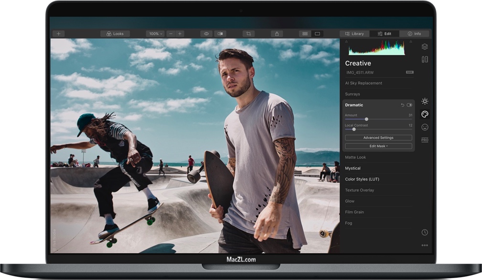The width and height of the screenshot is (482, 280).
Task: Open the Canvas tools icon
Action: [x=424, y=60]
